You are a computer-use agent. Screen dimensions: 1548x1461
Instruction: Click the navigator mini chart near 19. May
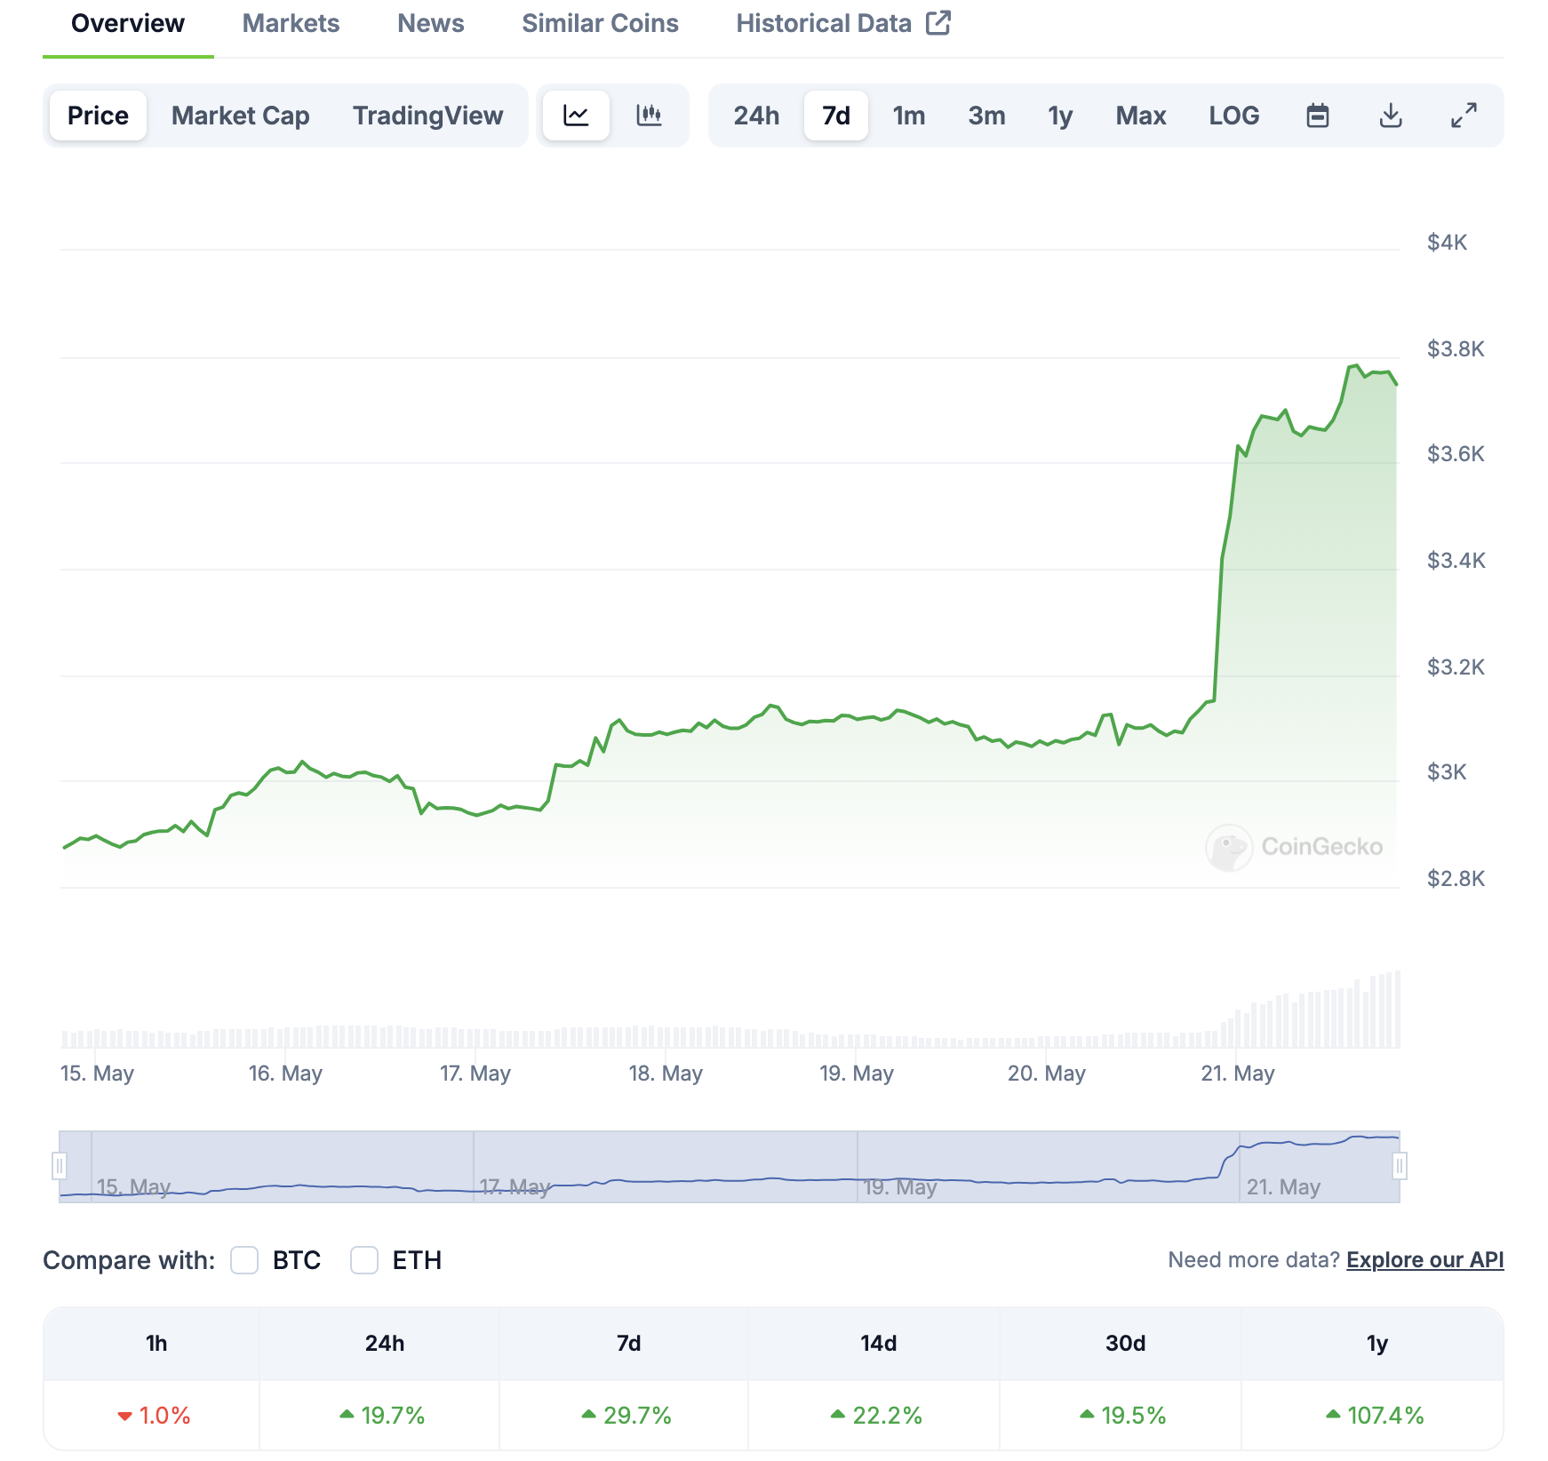(x=900, y=1186)
